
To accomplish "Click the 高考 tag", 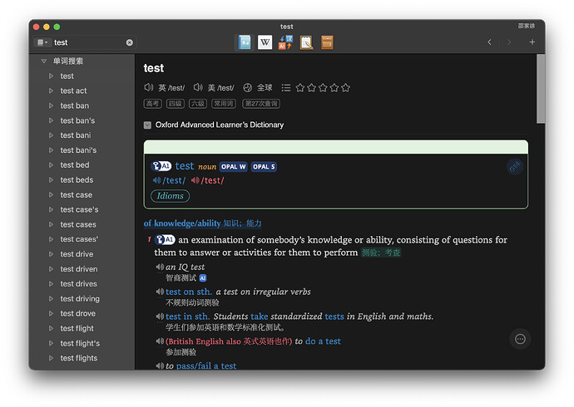I will 153,104.
